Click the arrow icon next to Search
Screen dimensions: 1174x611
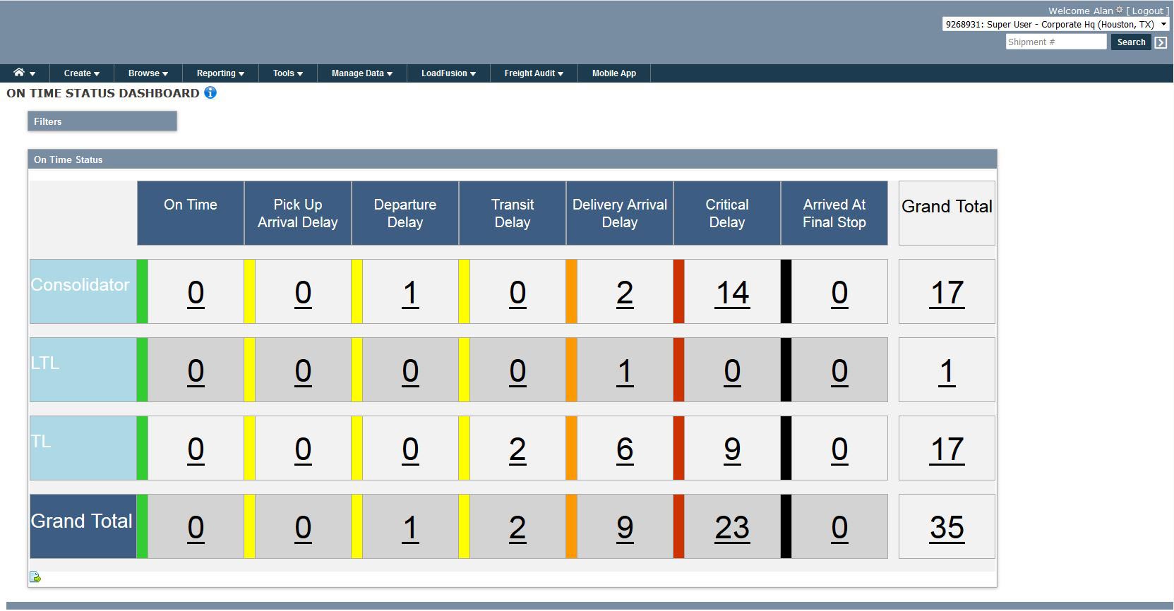click(x=1161, y=42)
